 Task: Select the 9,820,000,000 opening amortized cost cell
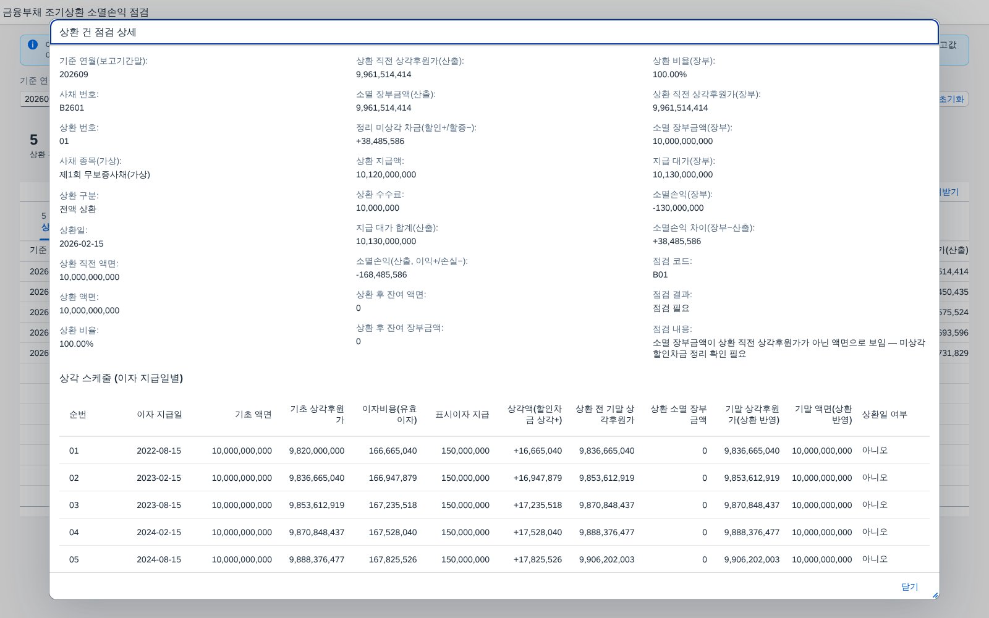[x=316, y=451]
